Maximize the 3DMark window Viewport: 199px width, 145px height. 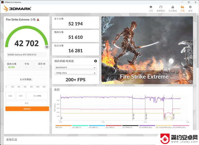pyautogui.click(x=189, y=2)
